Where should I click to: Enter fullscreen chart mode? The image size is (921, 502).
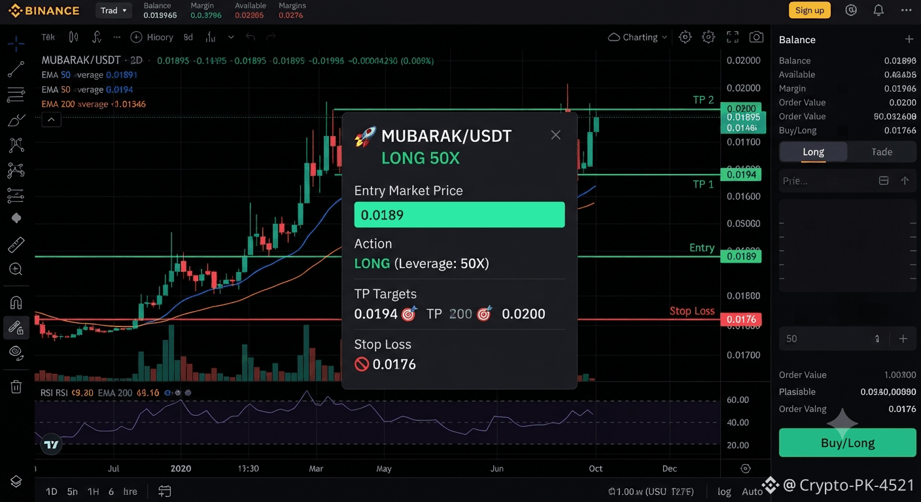(733, 37)
